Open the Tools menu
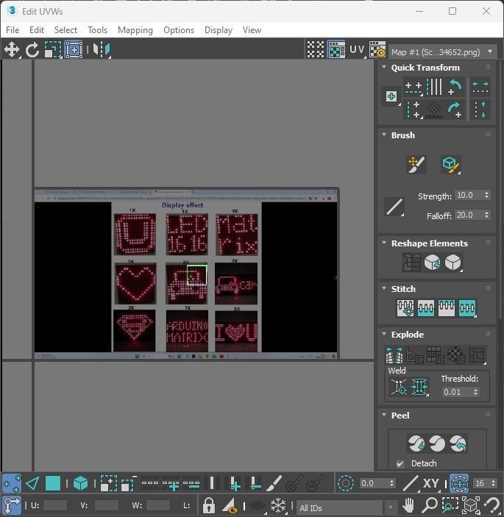This screenshot has height=517, width=504. [x=97, y=30]
